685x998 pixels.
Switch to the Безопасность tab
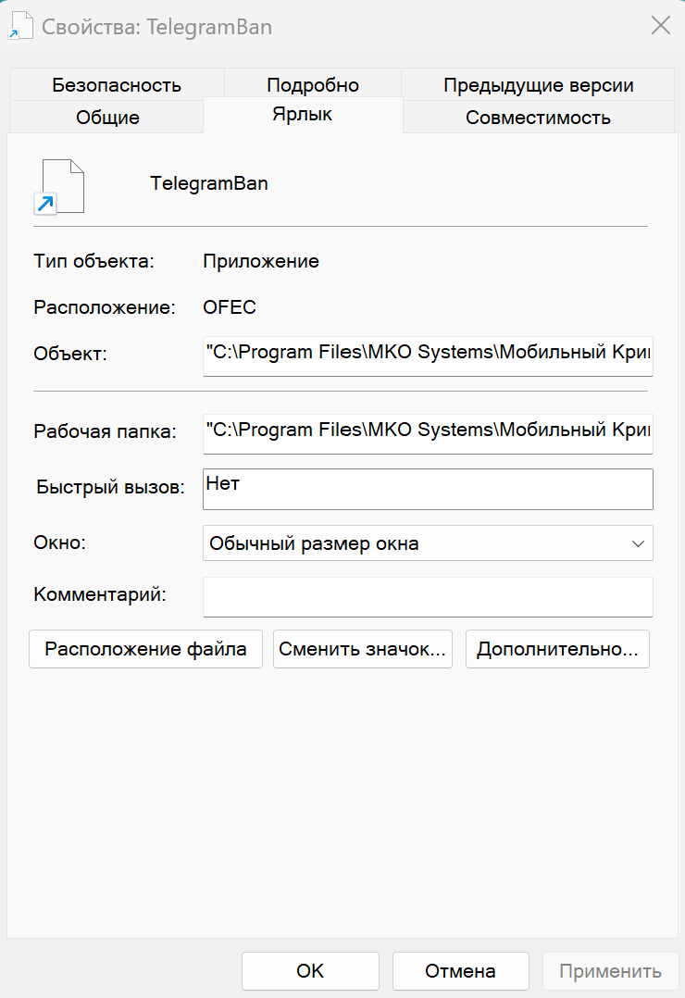[x=118, y=84]
